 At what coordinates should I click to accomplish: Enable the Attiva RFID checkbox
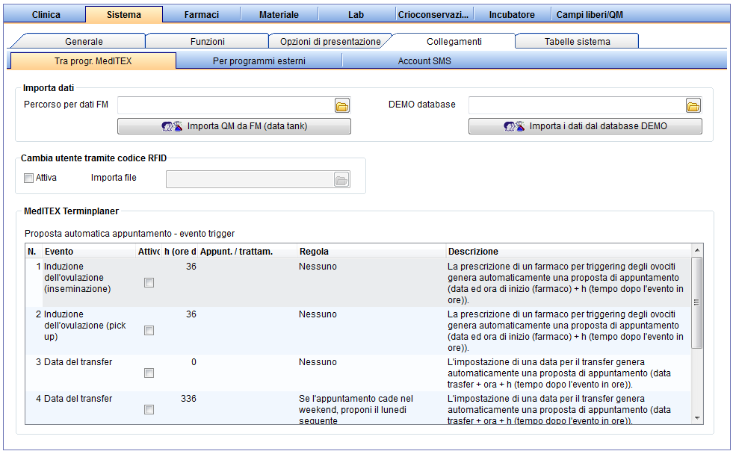pos(29,178)
